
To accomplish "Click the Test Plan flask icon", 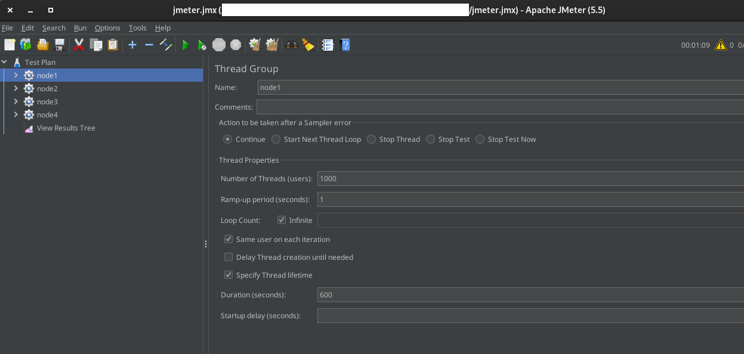I will click(17, 62).
